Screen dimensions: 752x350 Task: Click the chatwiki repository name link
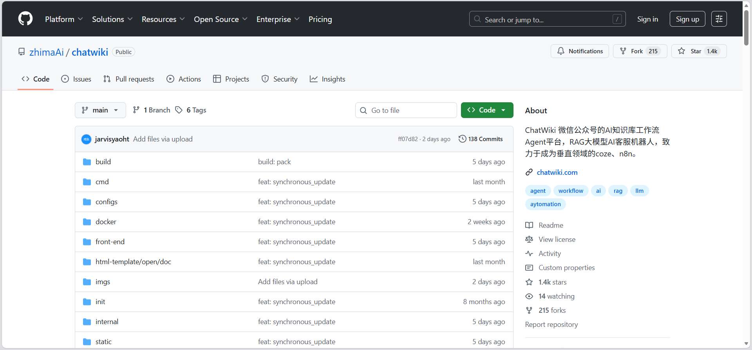click(x=90, y=52)
